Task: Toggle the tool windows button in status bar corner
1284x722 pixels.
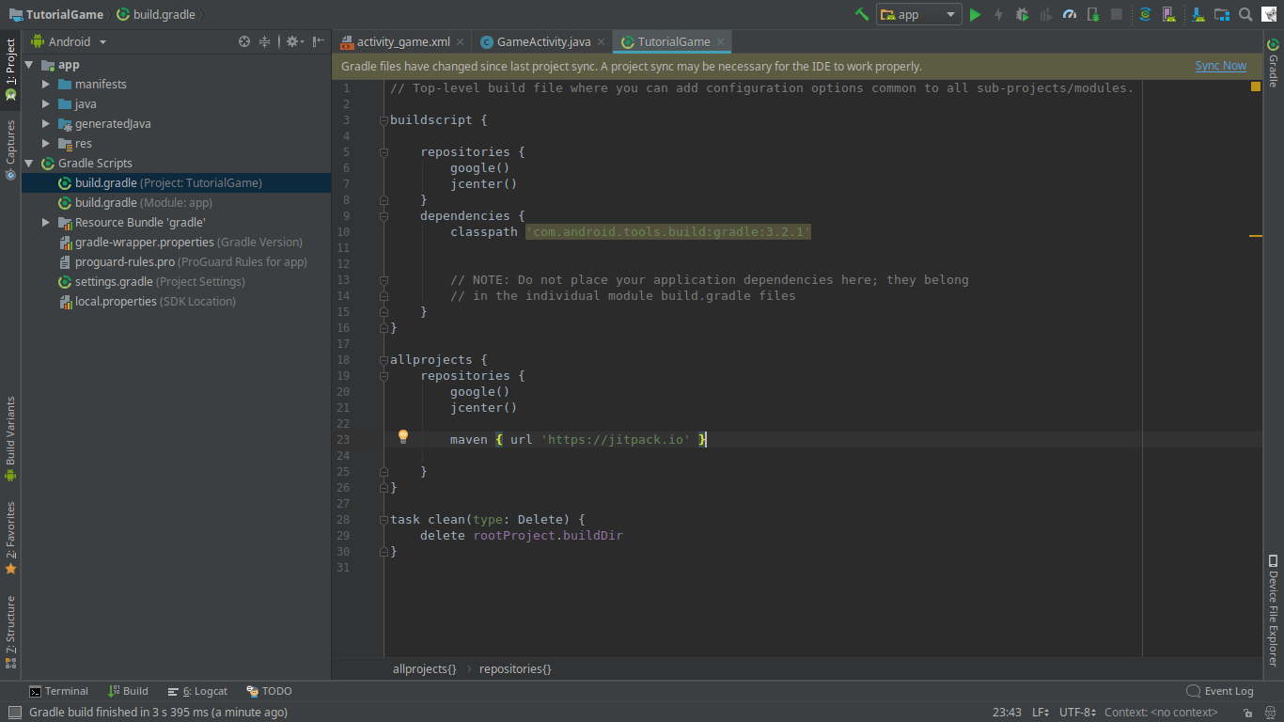Action: pyautogui.click(x=13, y=713)
